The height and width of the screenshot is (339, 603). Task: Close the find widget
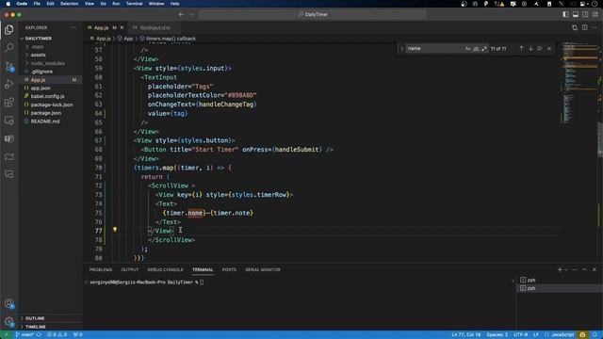549,48
